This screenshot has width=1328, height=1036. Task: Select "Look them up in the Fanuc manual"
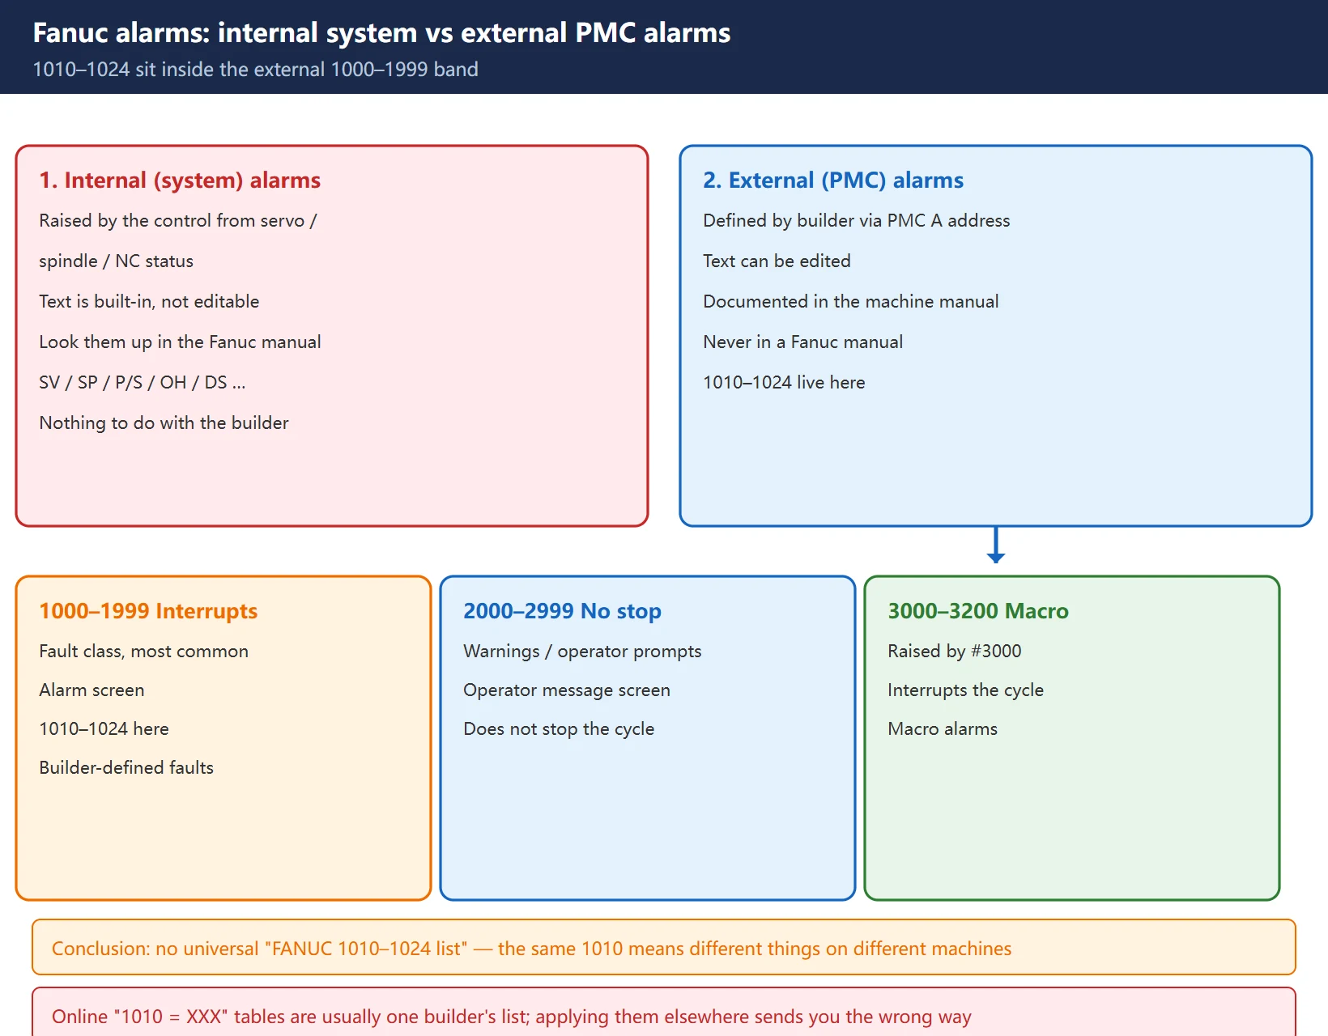coord(180,342)
